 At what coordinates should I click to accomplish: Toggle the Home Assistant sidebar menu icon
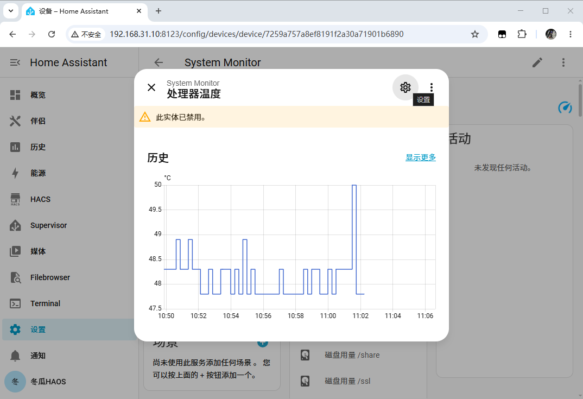[x=15, y=62]
